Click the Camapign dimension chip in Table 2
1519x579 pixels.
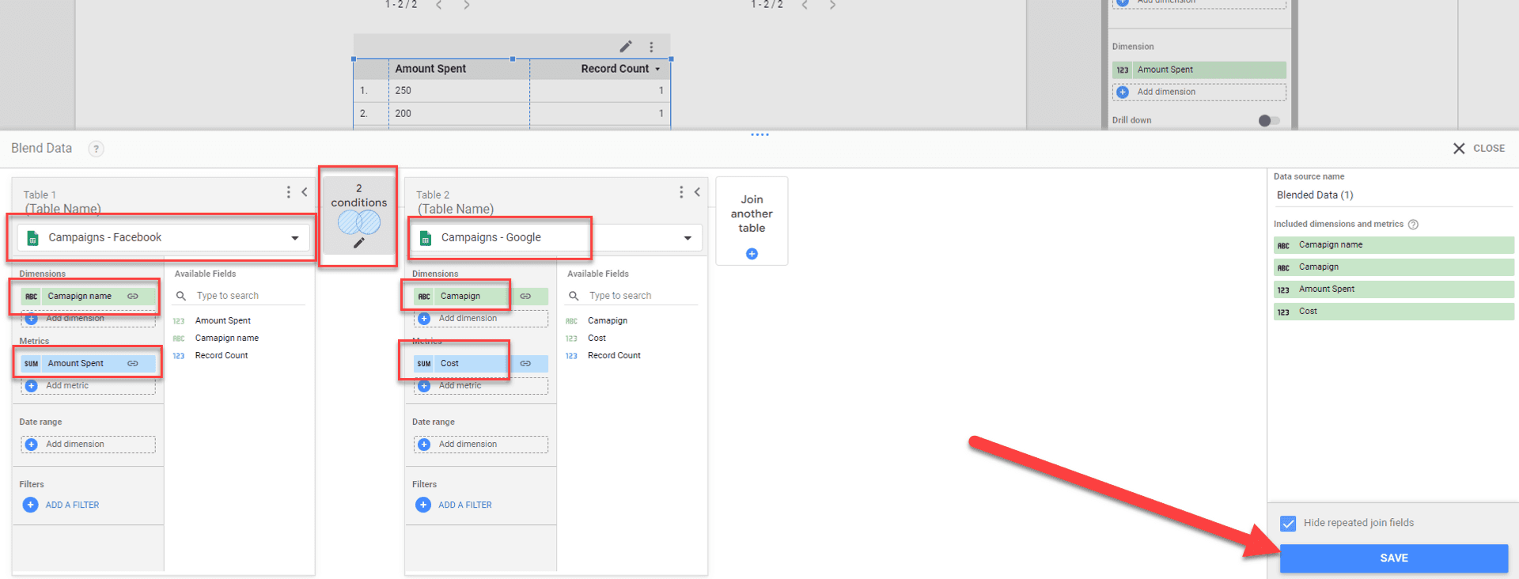coord(481,297)
